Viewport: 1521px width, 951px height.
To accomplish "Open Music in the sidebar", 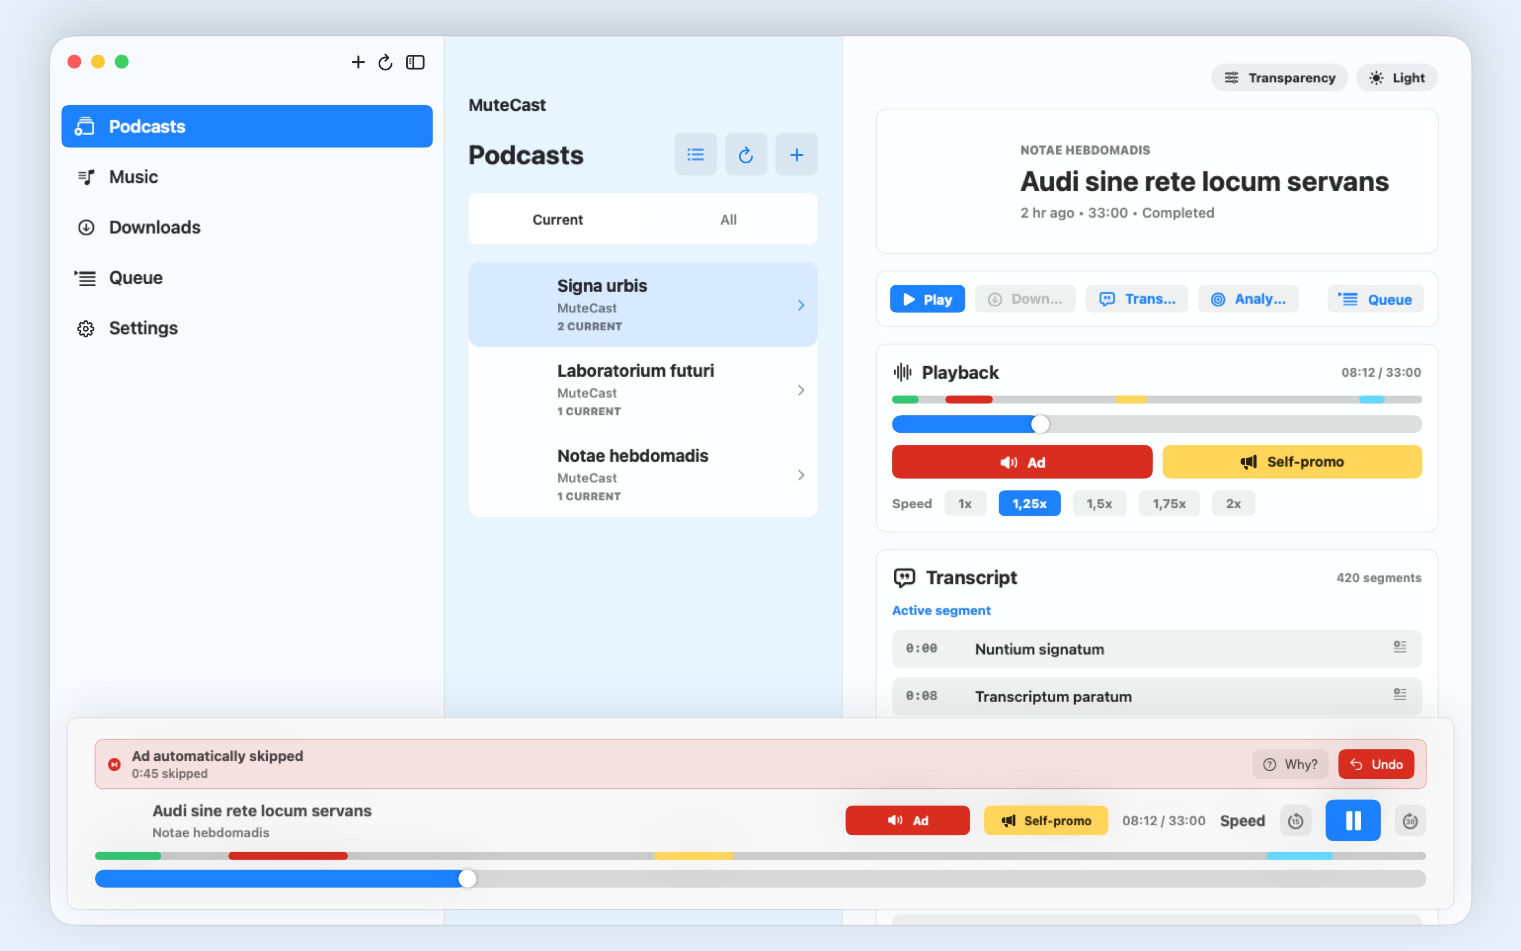I will pyautogui.click(x=247, y=177).
